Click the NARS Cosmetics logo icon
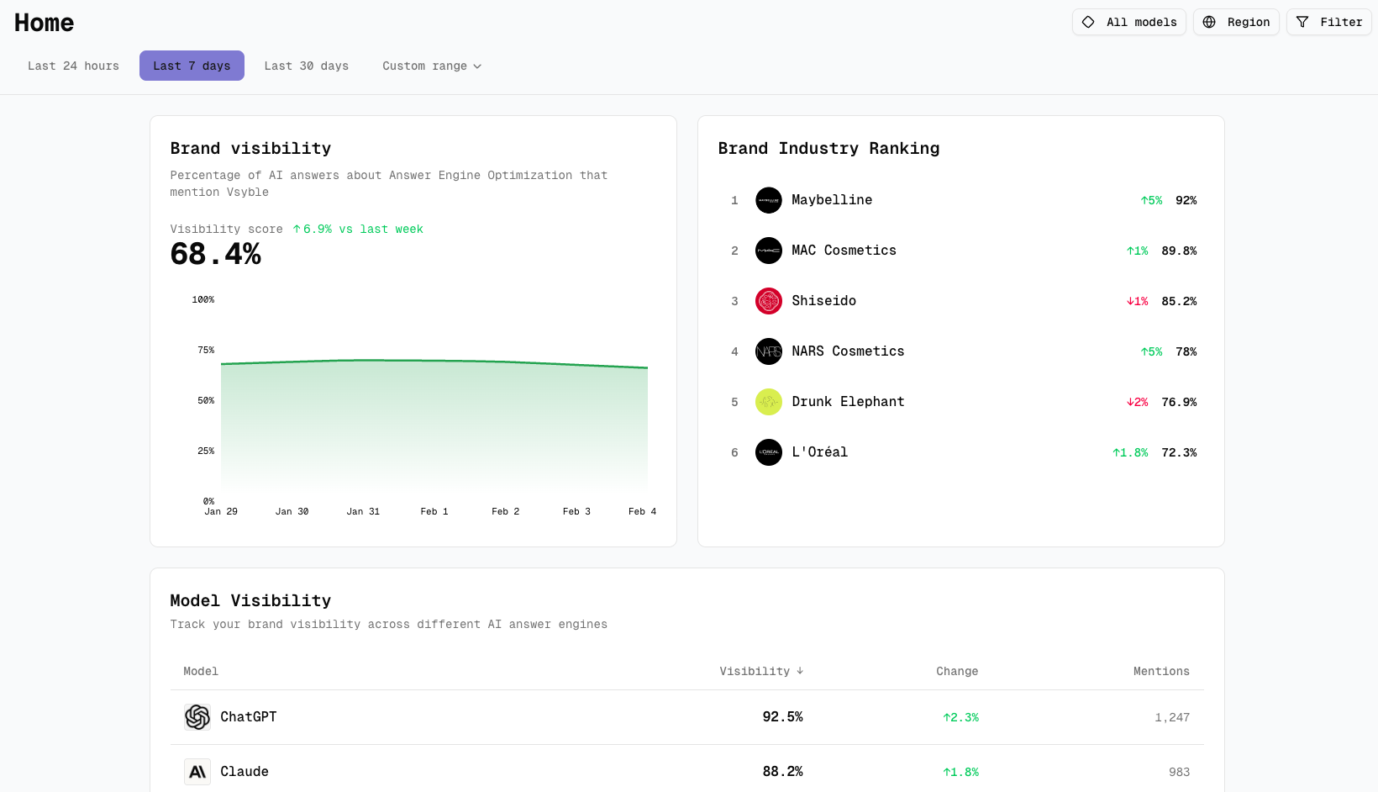Screen dimensions: 1378x792 (768, 351)
